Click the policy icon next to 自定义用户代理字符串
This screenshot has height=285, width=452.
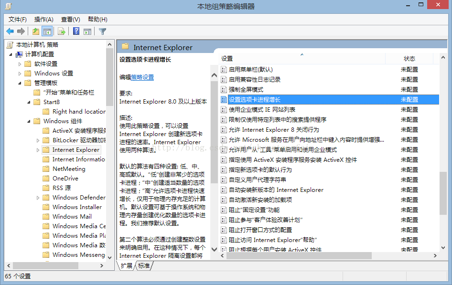tap(224, 179)
